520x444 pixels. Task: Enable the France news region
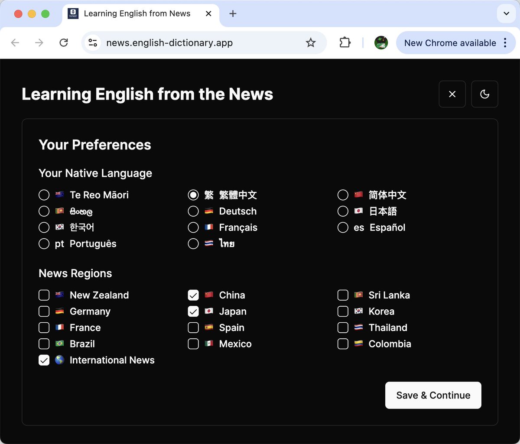[x=44, y=327]
